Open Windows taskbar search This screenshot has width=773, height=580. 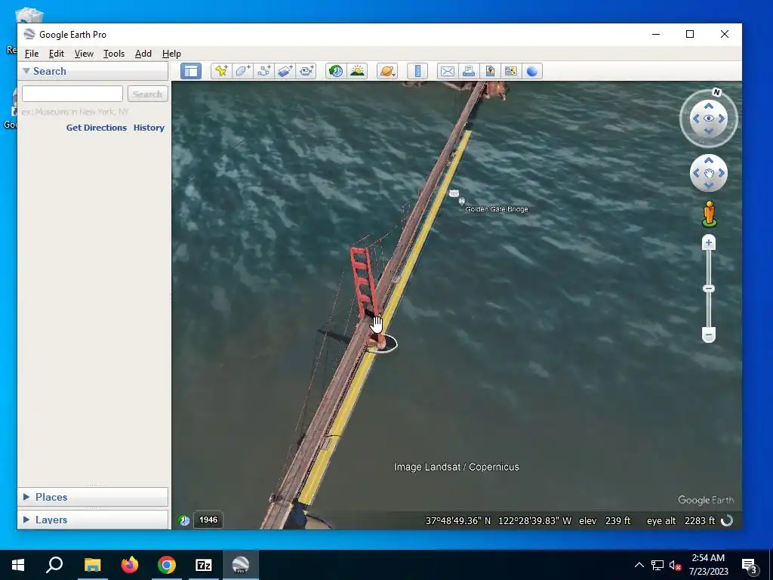pyautogui.click(x=54, y=565)
